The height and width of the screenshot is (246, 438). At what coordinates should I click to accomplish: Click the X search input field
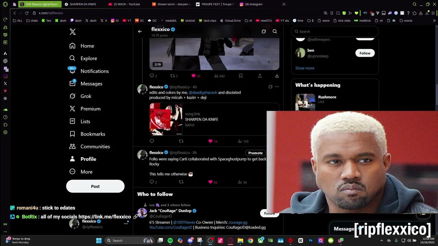coord(335,31)
